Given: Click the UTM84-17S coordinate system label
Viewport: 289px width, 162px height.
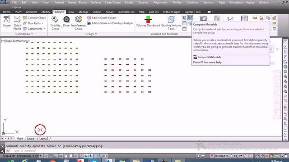Looking at the screenshot, I should click(x=221, y=156).
